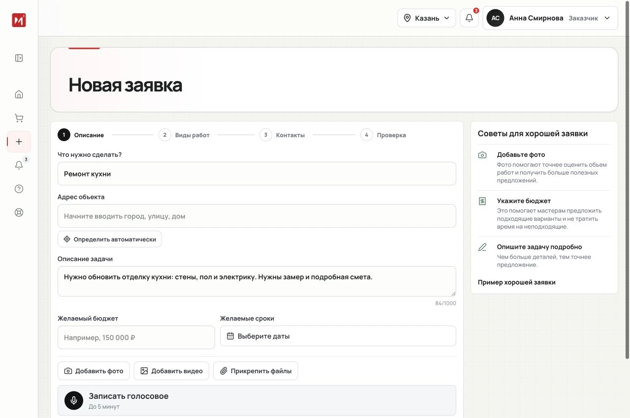Click the Желаемые сроки label
The width and height of the screenshot is (630, 418).
click(x=247, y=319)
